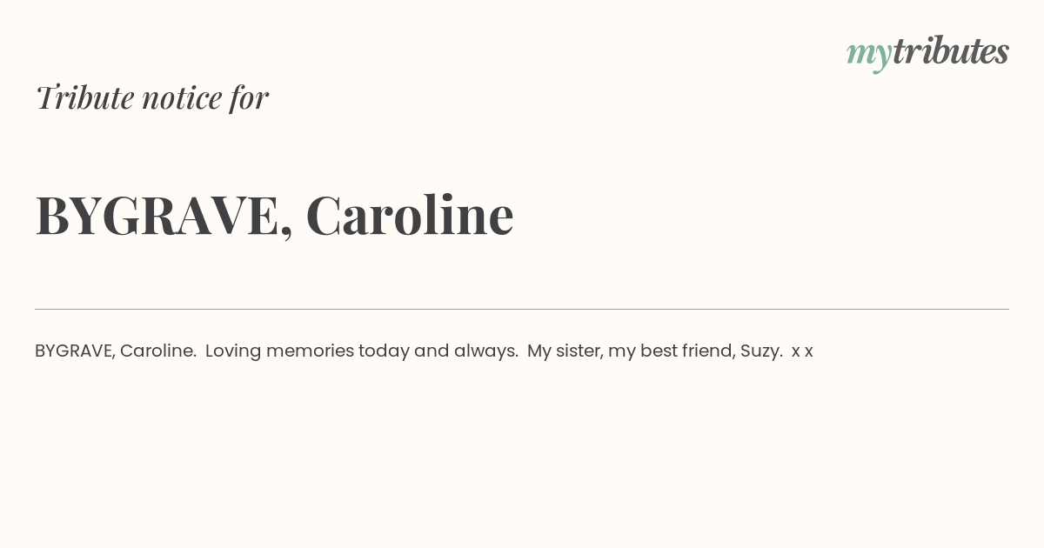Click the tribute message paragraph
The image size is (1044, 548).
424,351
